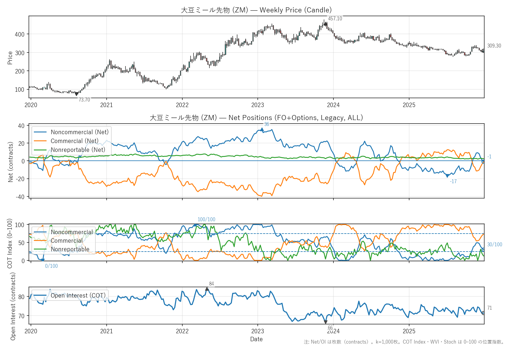Click the 30/100 latest COT Index label
This screenshot has height=348, width=509.
pos(495,244)
